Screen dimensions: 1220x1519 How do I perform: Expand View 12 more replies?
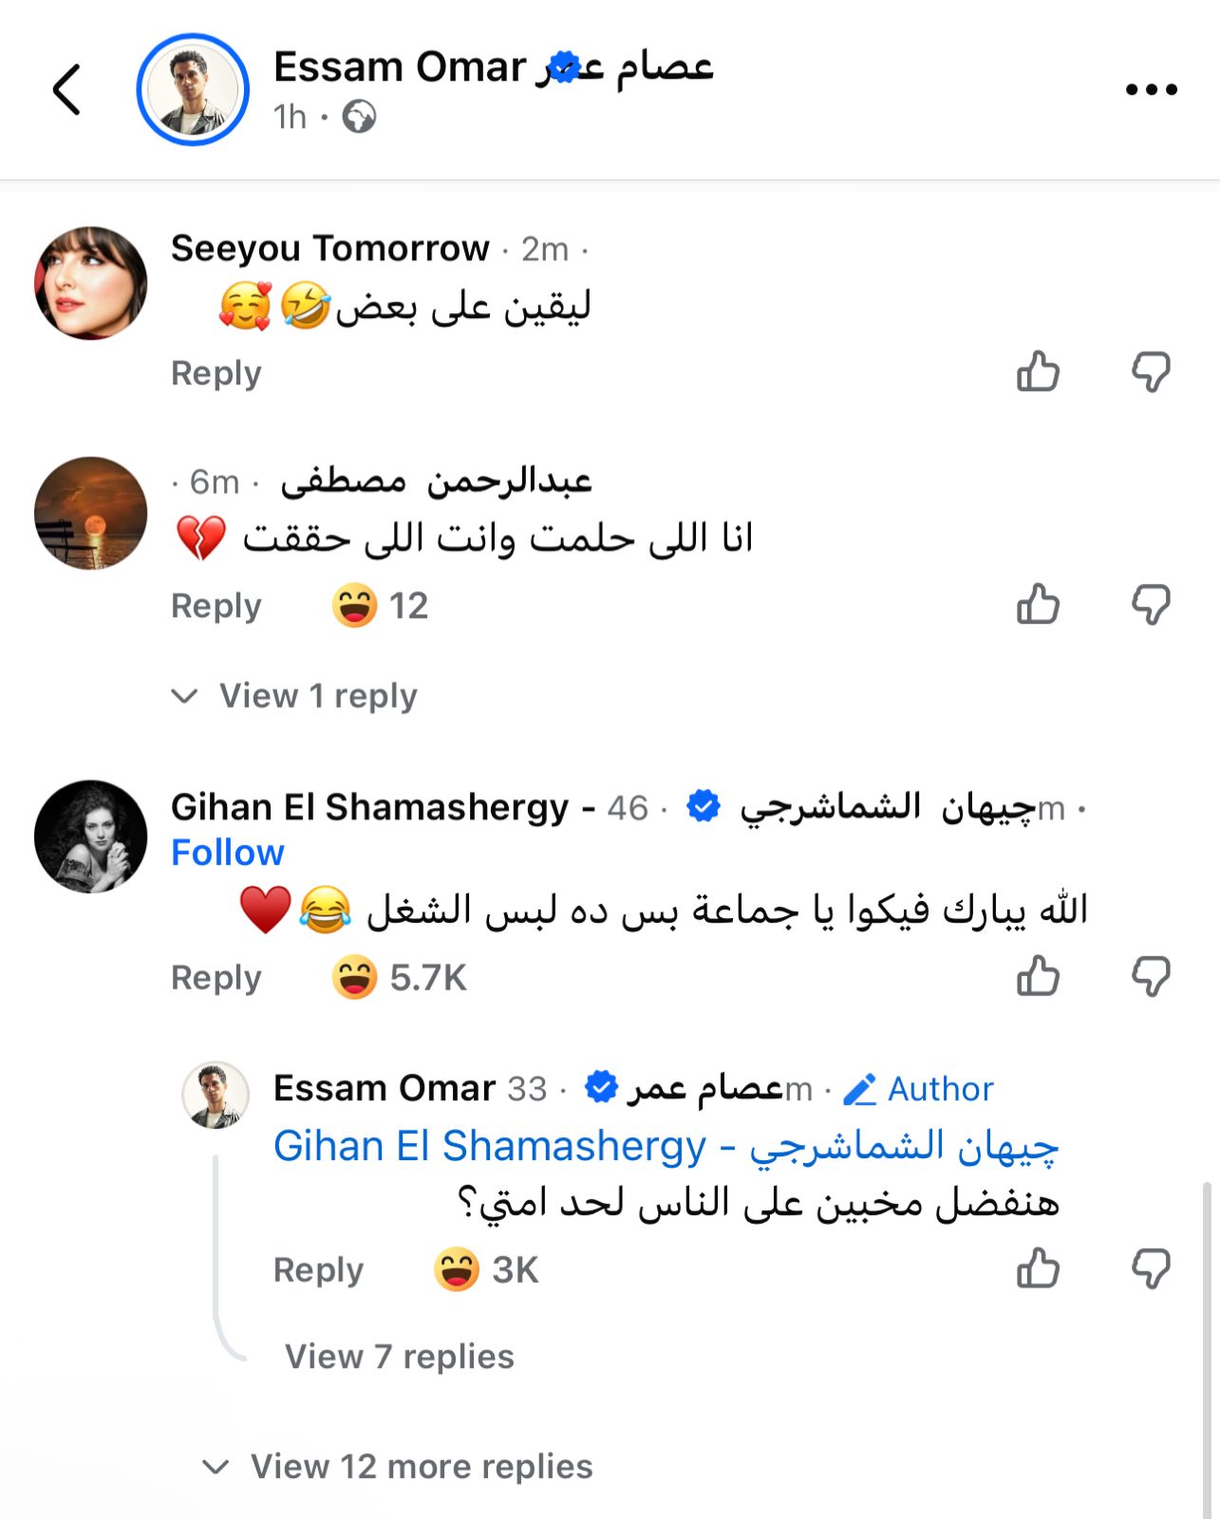point(421,1467)
